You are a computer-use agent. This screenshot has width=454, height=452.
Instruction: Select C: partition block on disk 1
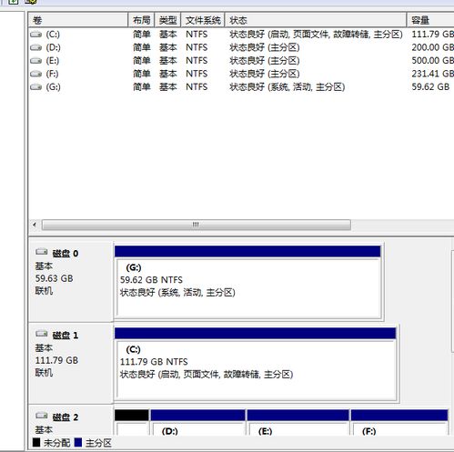tap(256, 364)
